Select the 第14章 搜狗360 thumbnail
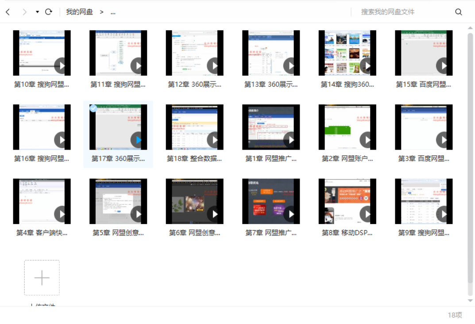This screenshot has height=324, width=475. (347, 53)
